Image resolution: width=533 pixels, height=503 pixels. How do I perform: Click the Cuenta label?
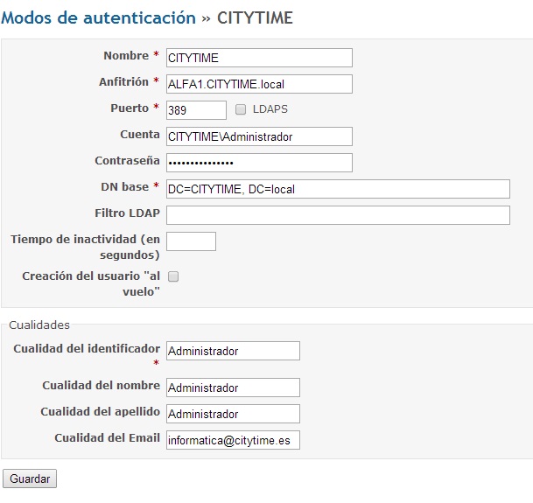pos(140,134)
